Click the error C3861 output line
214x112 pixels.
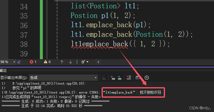82,92
